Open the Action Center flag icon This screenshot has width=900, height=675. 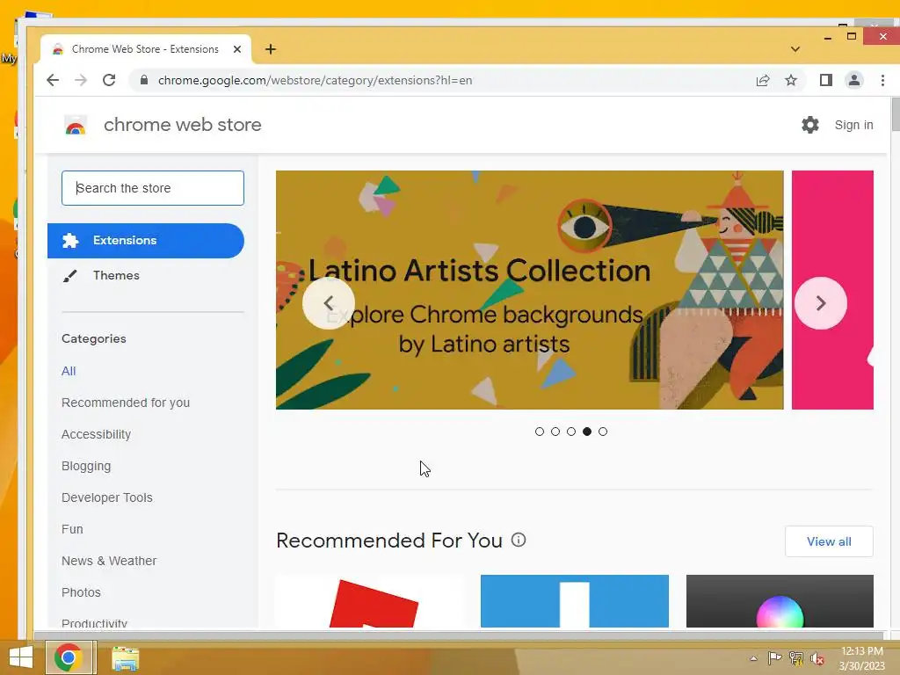pyautogui.click(x=775, y=657)
